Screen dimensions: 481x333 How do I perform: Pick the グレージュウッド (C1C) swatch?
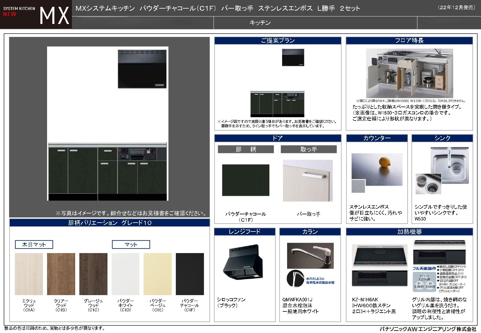point(93,274)
